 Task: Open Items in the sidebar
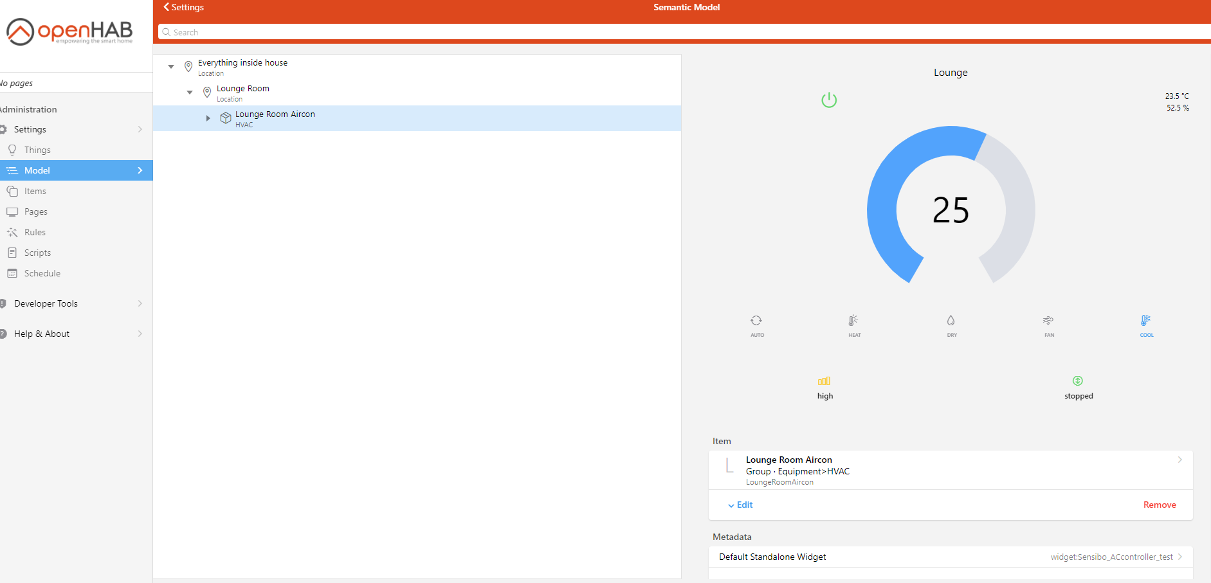pyautogui.click(x=76, y=191)
